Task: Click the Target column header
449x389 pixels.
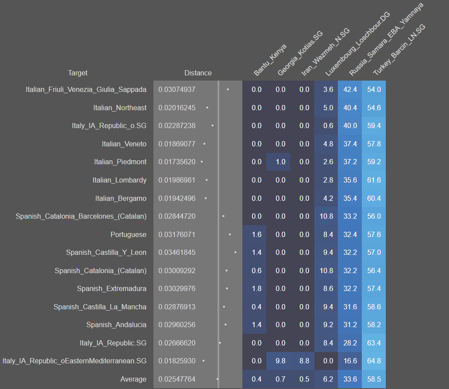Action: point(78,73)
